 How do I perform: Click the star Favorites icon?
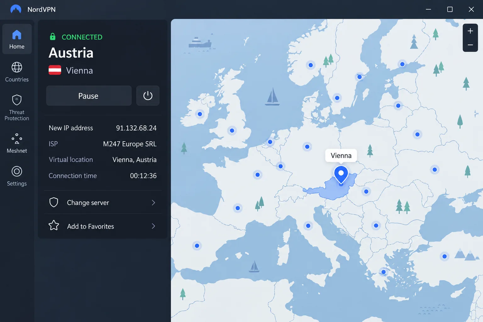54,225
